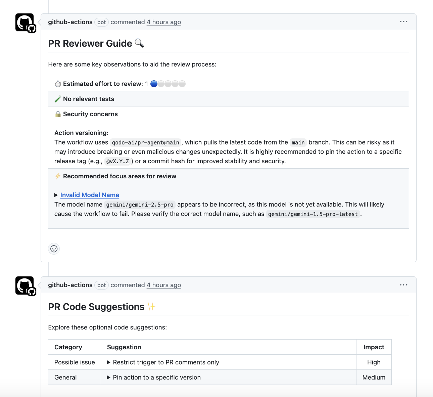Screen dimensions: 433x397
Task: Open options menu on PR Code Suggestions comment
Action: click(403, 285)
